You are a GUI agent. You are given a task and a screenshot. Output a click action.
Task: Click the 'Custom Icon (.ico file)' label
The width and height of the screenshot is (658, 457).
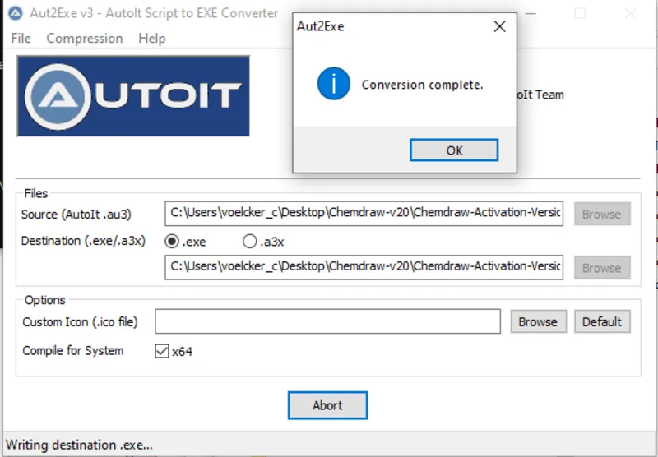click(80, 322)
